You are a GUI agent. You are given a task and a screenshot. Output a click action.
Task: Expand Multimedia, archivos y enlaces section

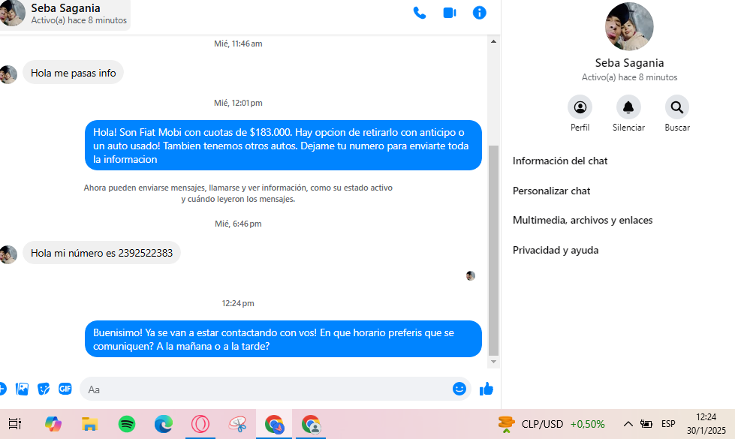(583, 220)
